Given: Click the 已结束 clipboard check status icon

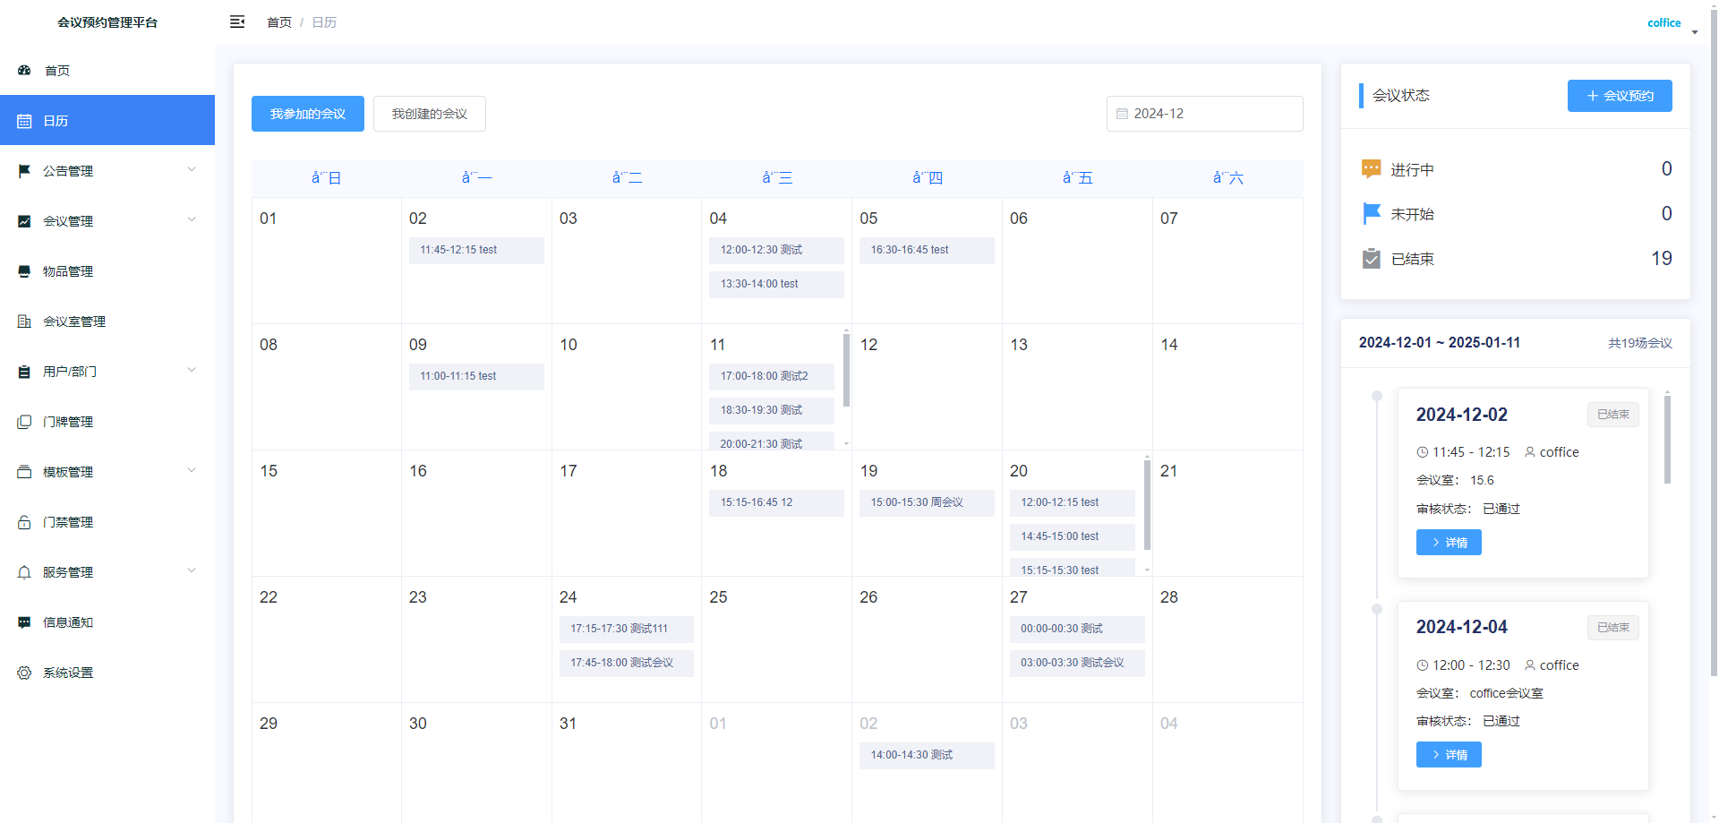Looking at the screenshot, I should (1371, 259).
